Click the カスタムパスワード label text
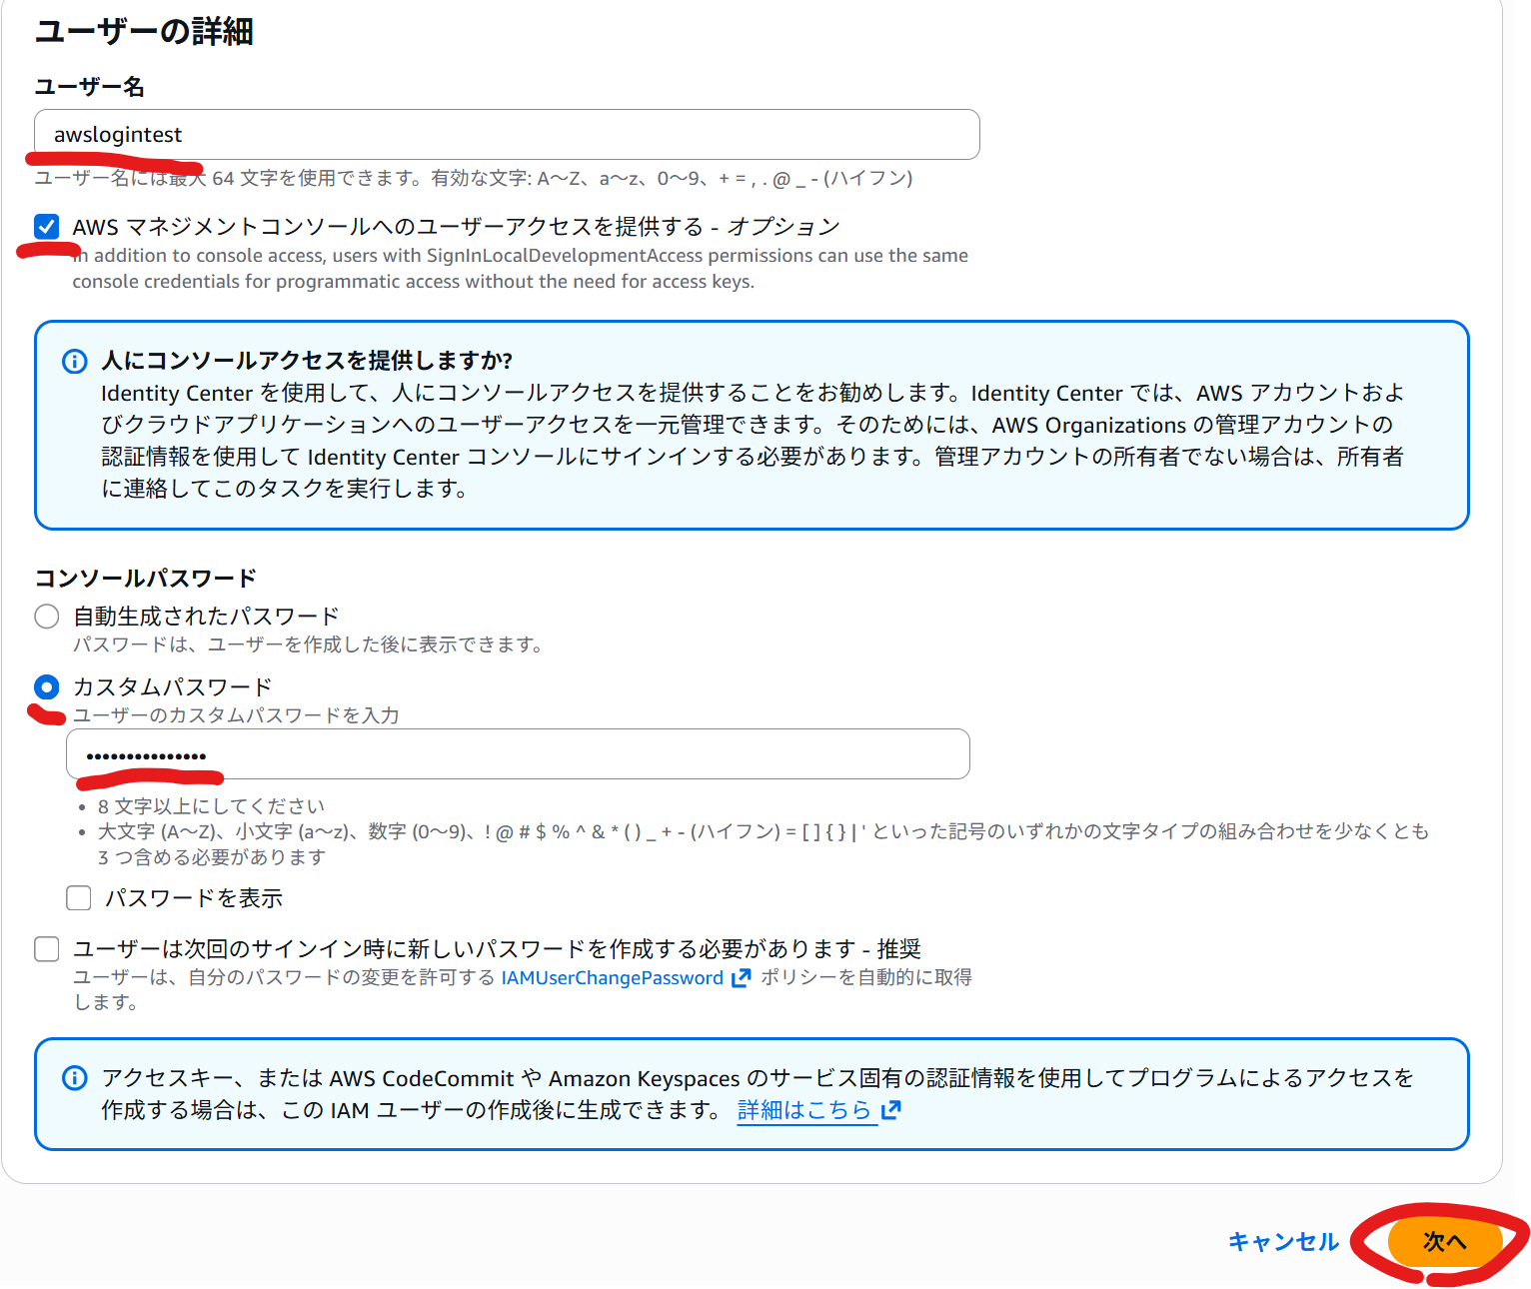This screenshot has width=1531, height=1289. point(172,687)
